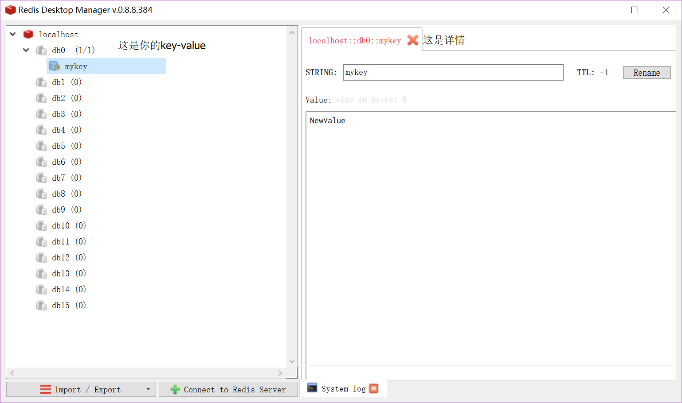This screenshot has width=682, height=403.
Task: Click the tree panel scroll down arrow
Action: (x=292, y=361)
